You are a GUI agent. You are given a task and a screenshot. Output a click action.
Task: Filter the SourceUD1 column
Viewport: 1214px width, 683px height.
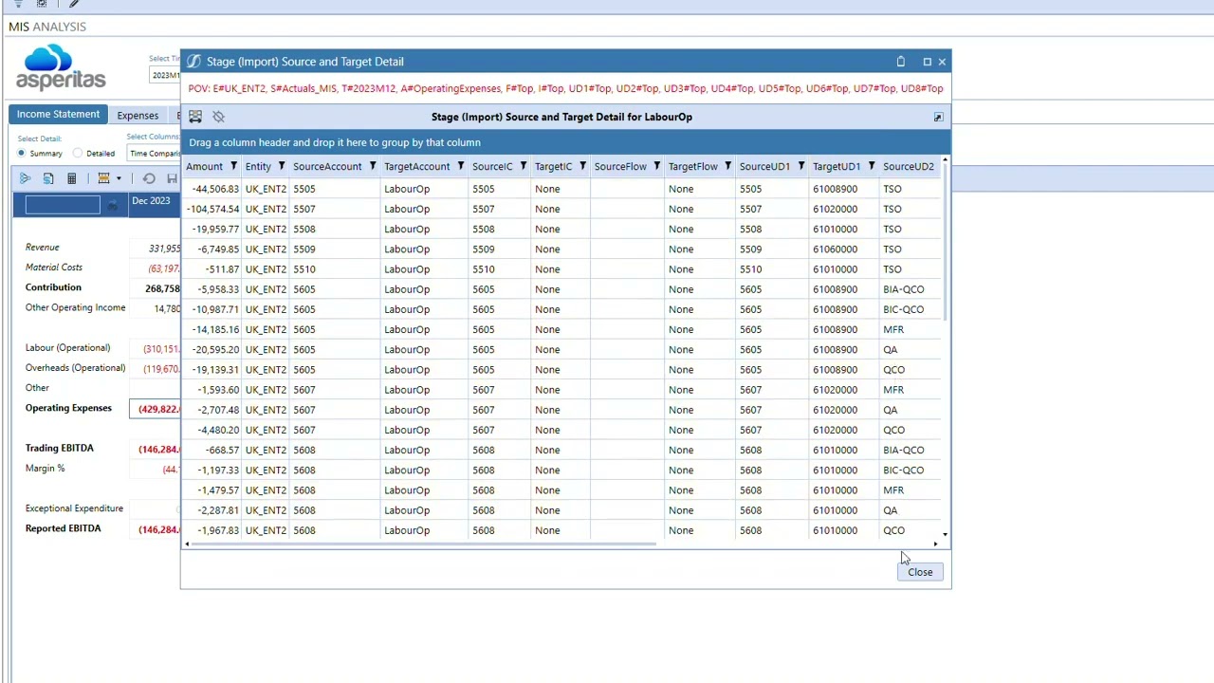click(801, 167)
